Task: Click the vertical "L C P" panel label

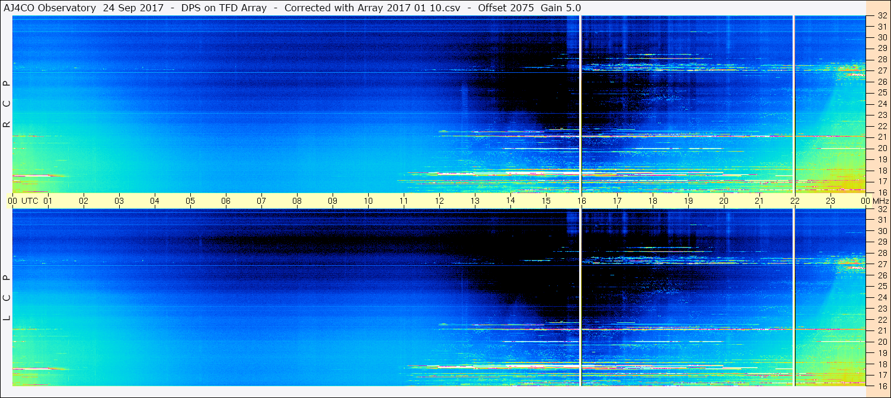Action: click(7, 297)
